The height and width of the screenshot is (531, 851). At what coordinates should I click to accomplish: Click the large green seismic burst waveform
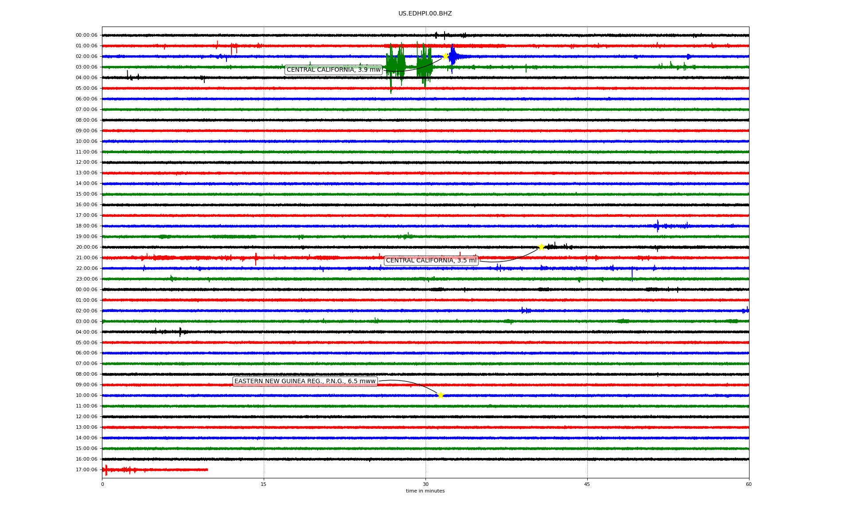click(395, 66)
